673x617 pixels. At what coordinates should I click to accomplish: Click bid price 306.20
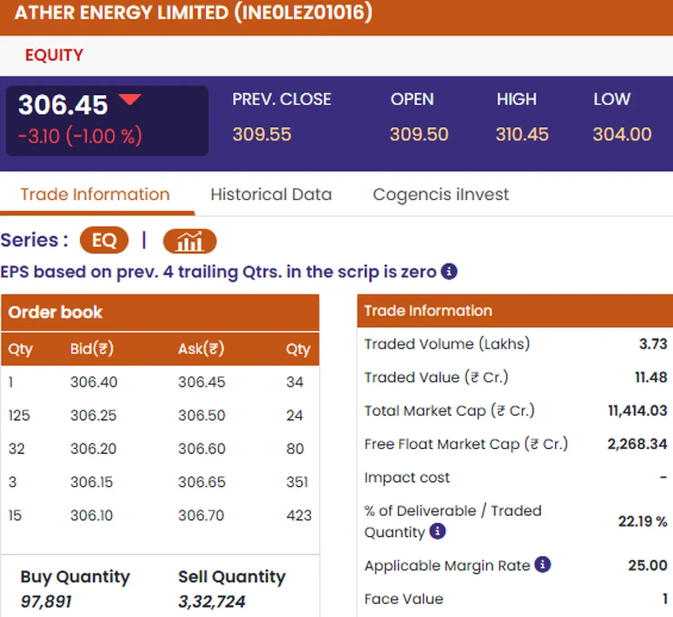point(93,449)
